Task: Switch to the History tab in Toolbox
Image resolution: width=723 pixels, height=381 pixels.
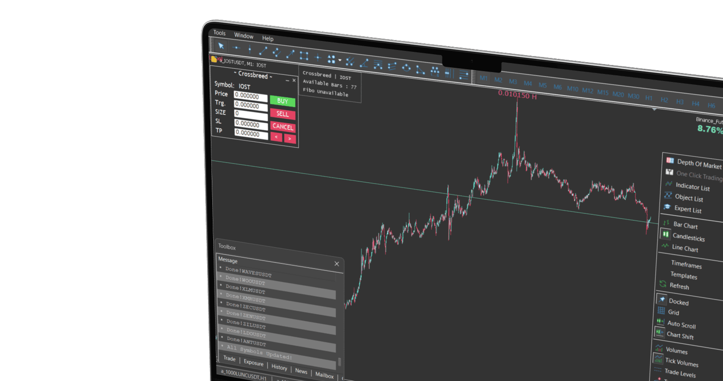Action: [x=279, y=367]
